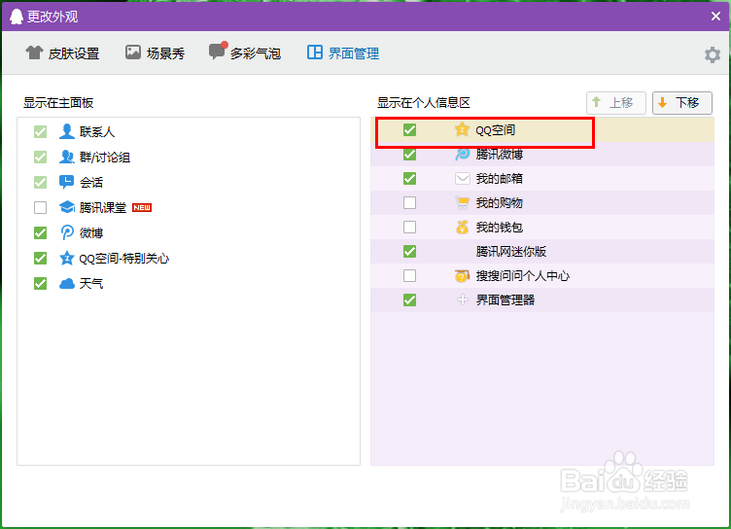
Task: Open settings via the gear icon
Action: click(x=713, y=54)
